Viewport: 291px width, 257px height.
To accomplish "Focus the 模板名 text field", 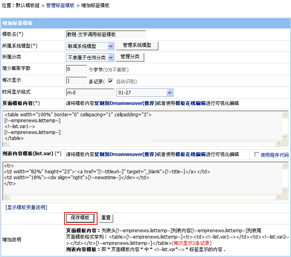I will point(106,35).
